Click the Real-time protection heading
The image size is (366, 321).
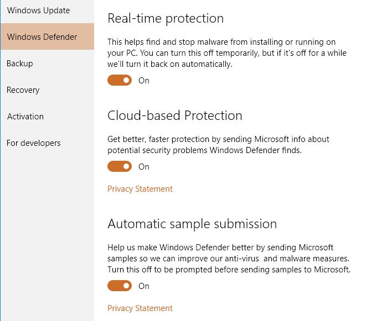click(166, 18)
